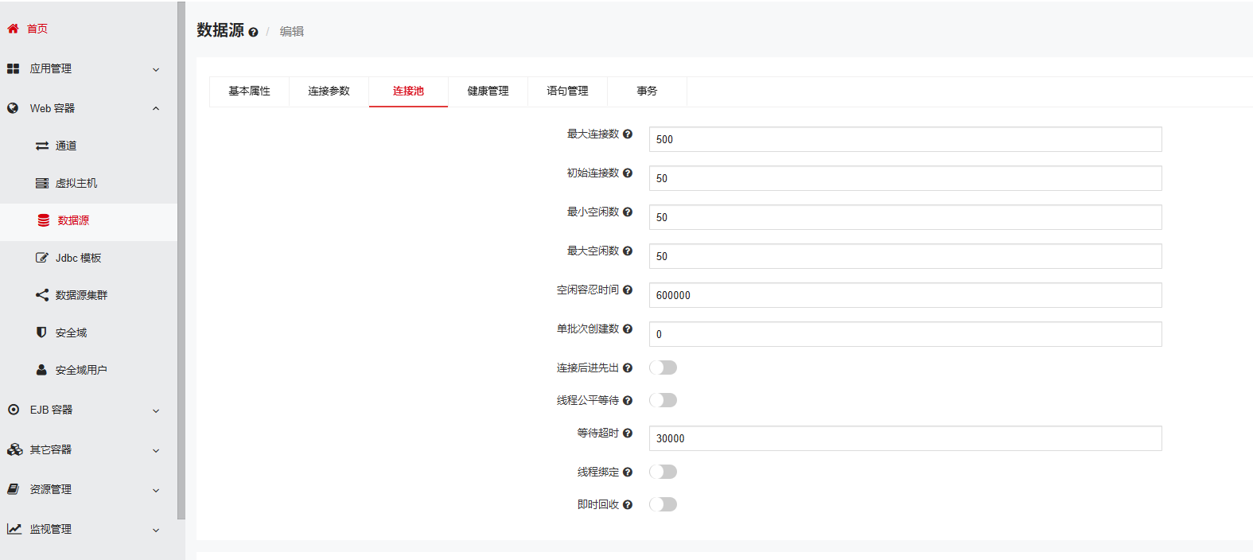
Task: Click the 安全域 shield icon
Action: click(41, 332)
